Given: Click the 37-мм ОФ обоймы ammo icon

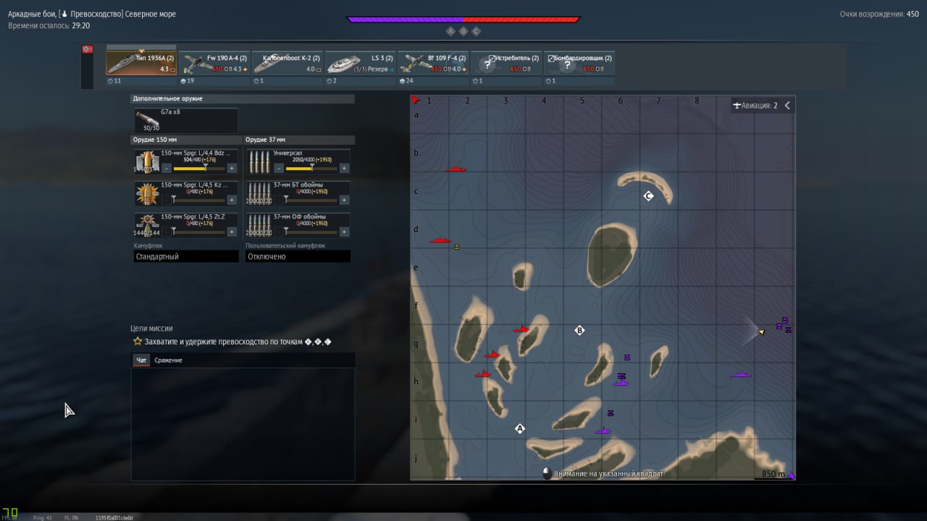Looking at the screenshot, I should click(x=259, y=225).
